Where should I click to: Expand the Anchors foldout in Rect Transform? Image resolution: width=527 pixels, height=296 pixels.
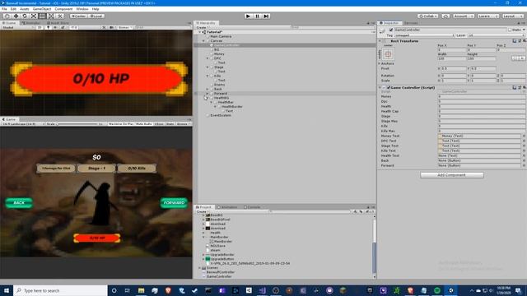tap(380, 63)
